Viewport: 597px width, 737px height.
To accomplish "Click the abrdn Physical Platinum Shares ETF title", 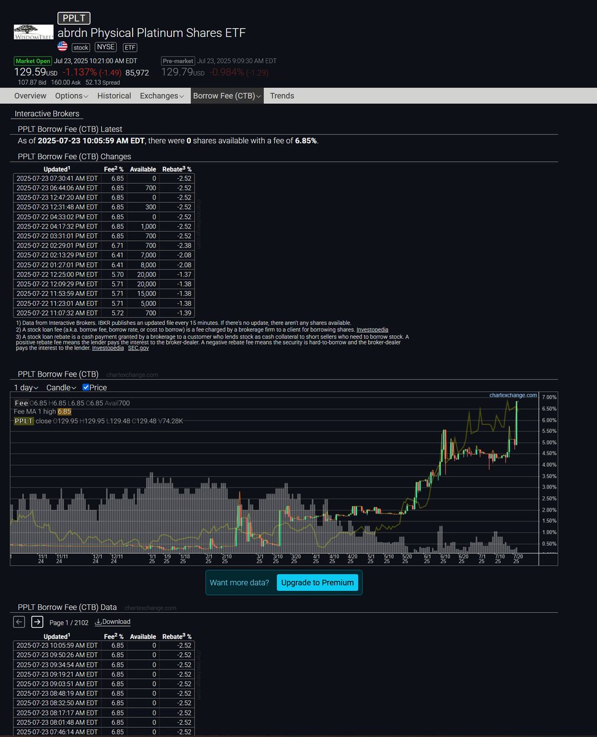I will pyautogui.click(x=152, y=33).
